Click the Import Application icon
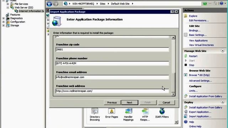Screen dimensions: 228x128 click(x=186, y=116)
